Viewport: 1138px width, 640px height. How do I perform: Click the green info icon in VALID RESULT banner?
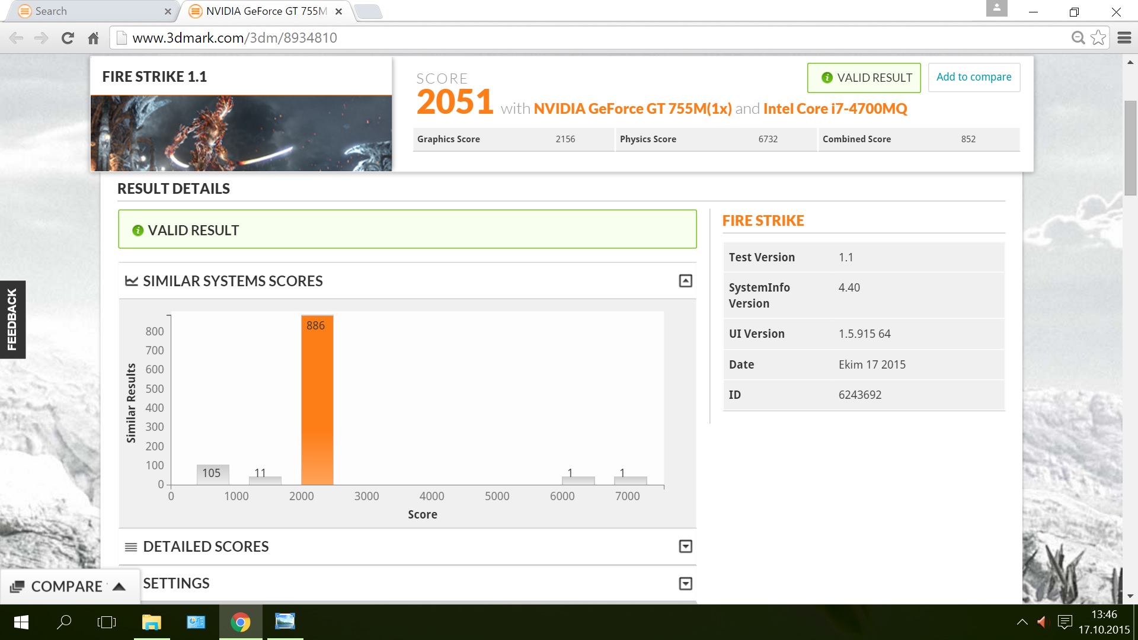(138, 231)
